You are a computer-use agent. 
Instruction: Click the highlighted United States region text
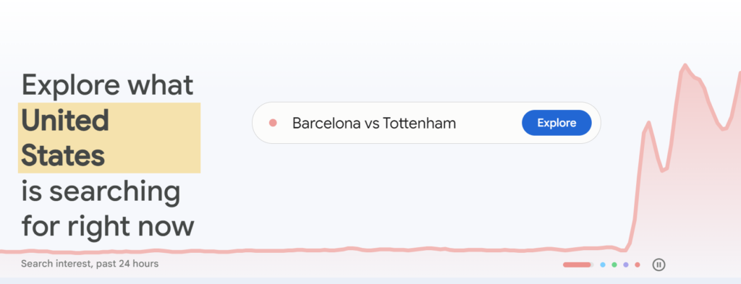coord(109,138)
